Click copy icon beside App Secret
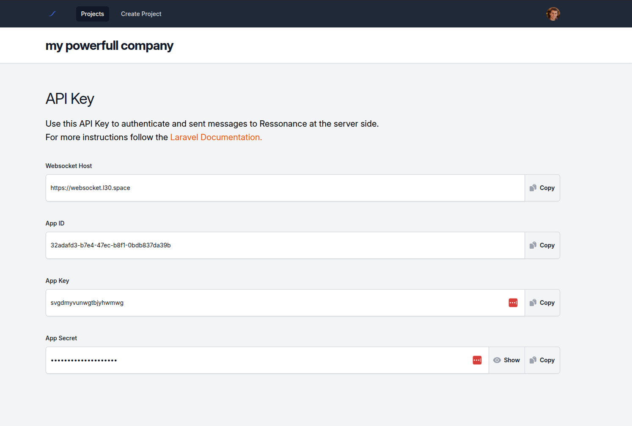This screenshot has width=632, height=426. [533, 360]
